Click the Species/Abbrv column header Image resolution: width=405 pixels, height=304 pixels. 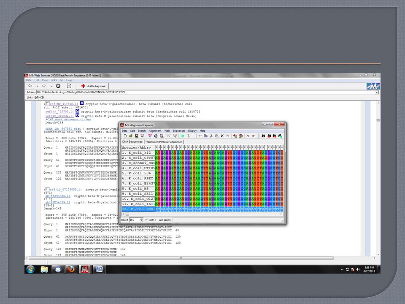138,148
